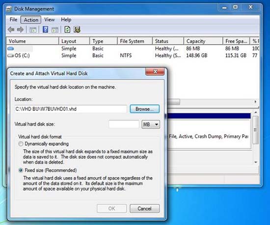270x225 pixels.
Task: Click the 86 MB capacity cell
Action: pyautogui.click(x=193, y=49)
